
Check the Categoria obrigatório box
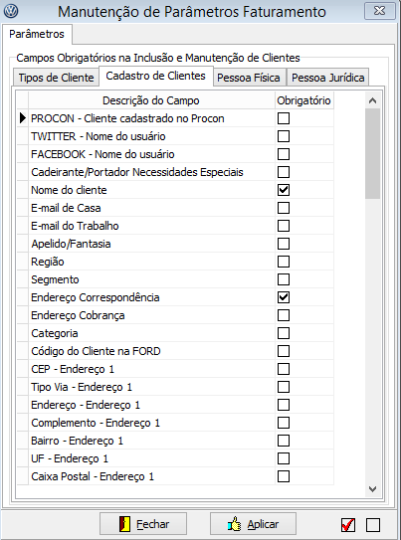[284, 333]
